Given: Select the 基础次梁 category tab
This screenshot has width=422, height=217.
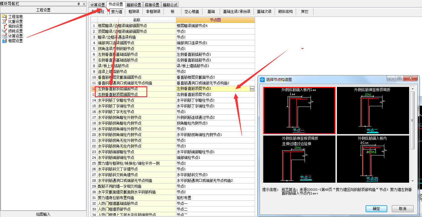Looking at the screenshot, I should pyautogui.click(x=264, y=12).
